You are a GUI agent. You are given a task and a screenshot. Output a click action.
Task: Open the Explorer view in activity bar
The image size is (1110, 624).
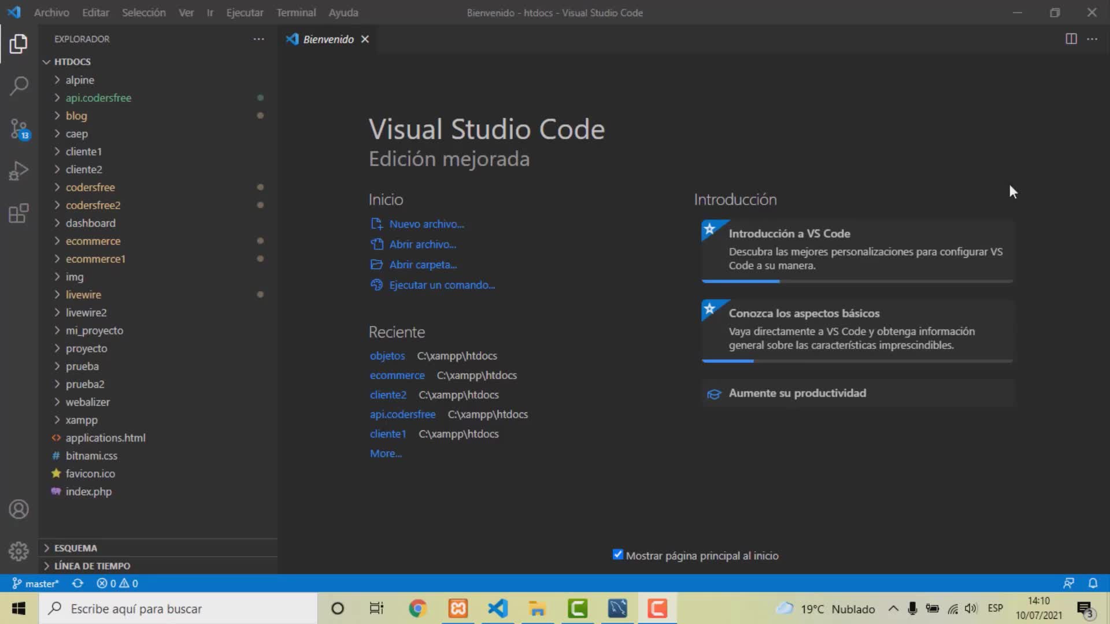18,44
